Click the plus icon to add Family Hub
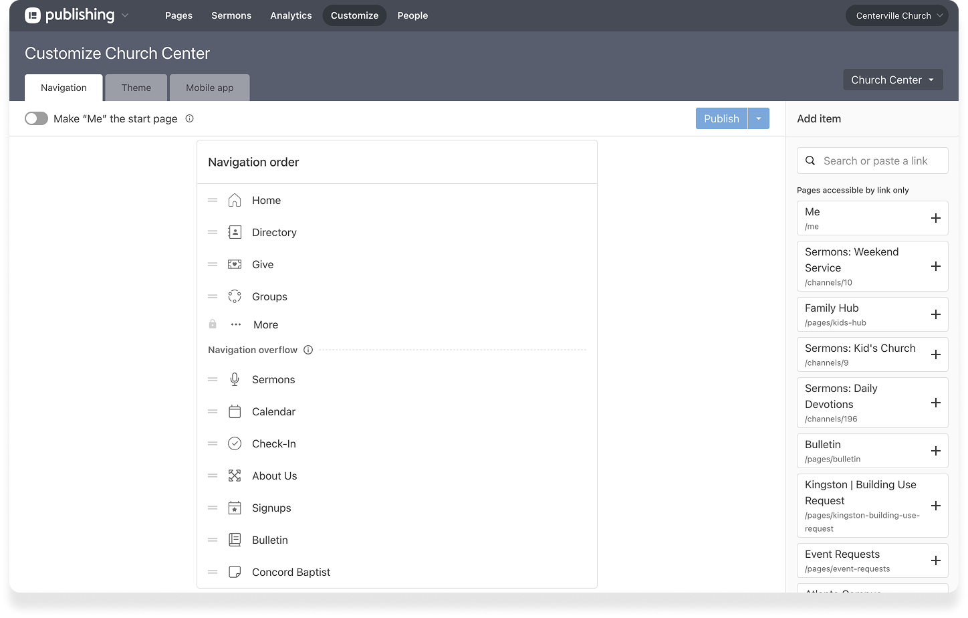 pos(935,315)
